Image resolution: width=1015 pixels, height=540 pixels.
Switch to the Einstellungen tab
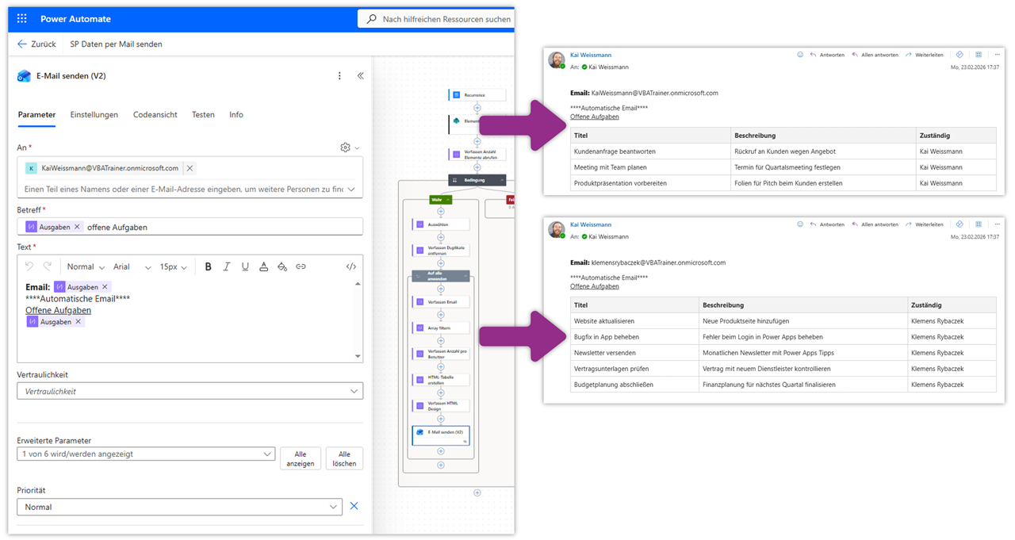(94, 115)
